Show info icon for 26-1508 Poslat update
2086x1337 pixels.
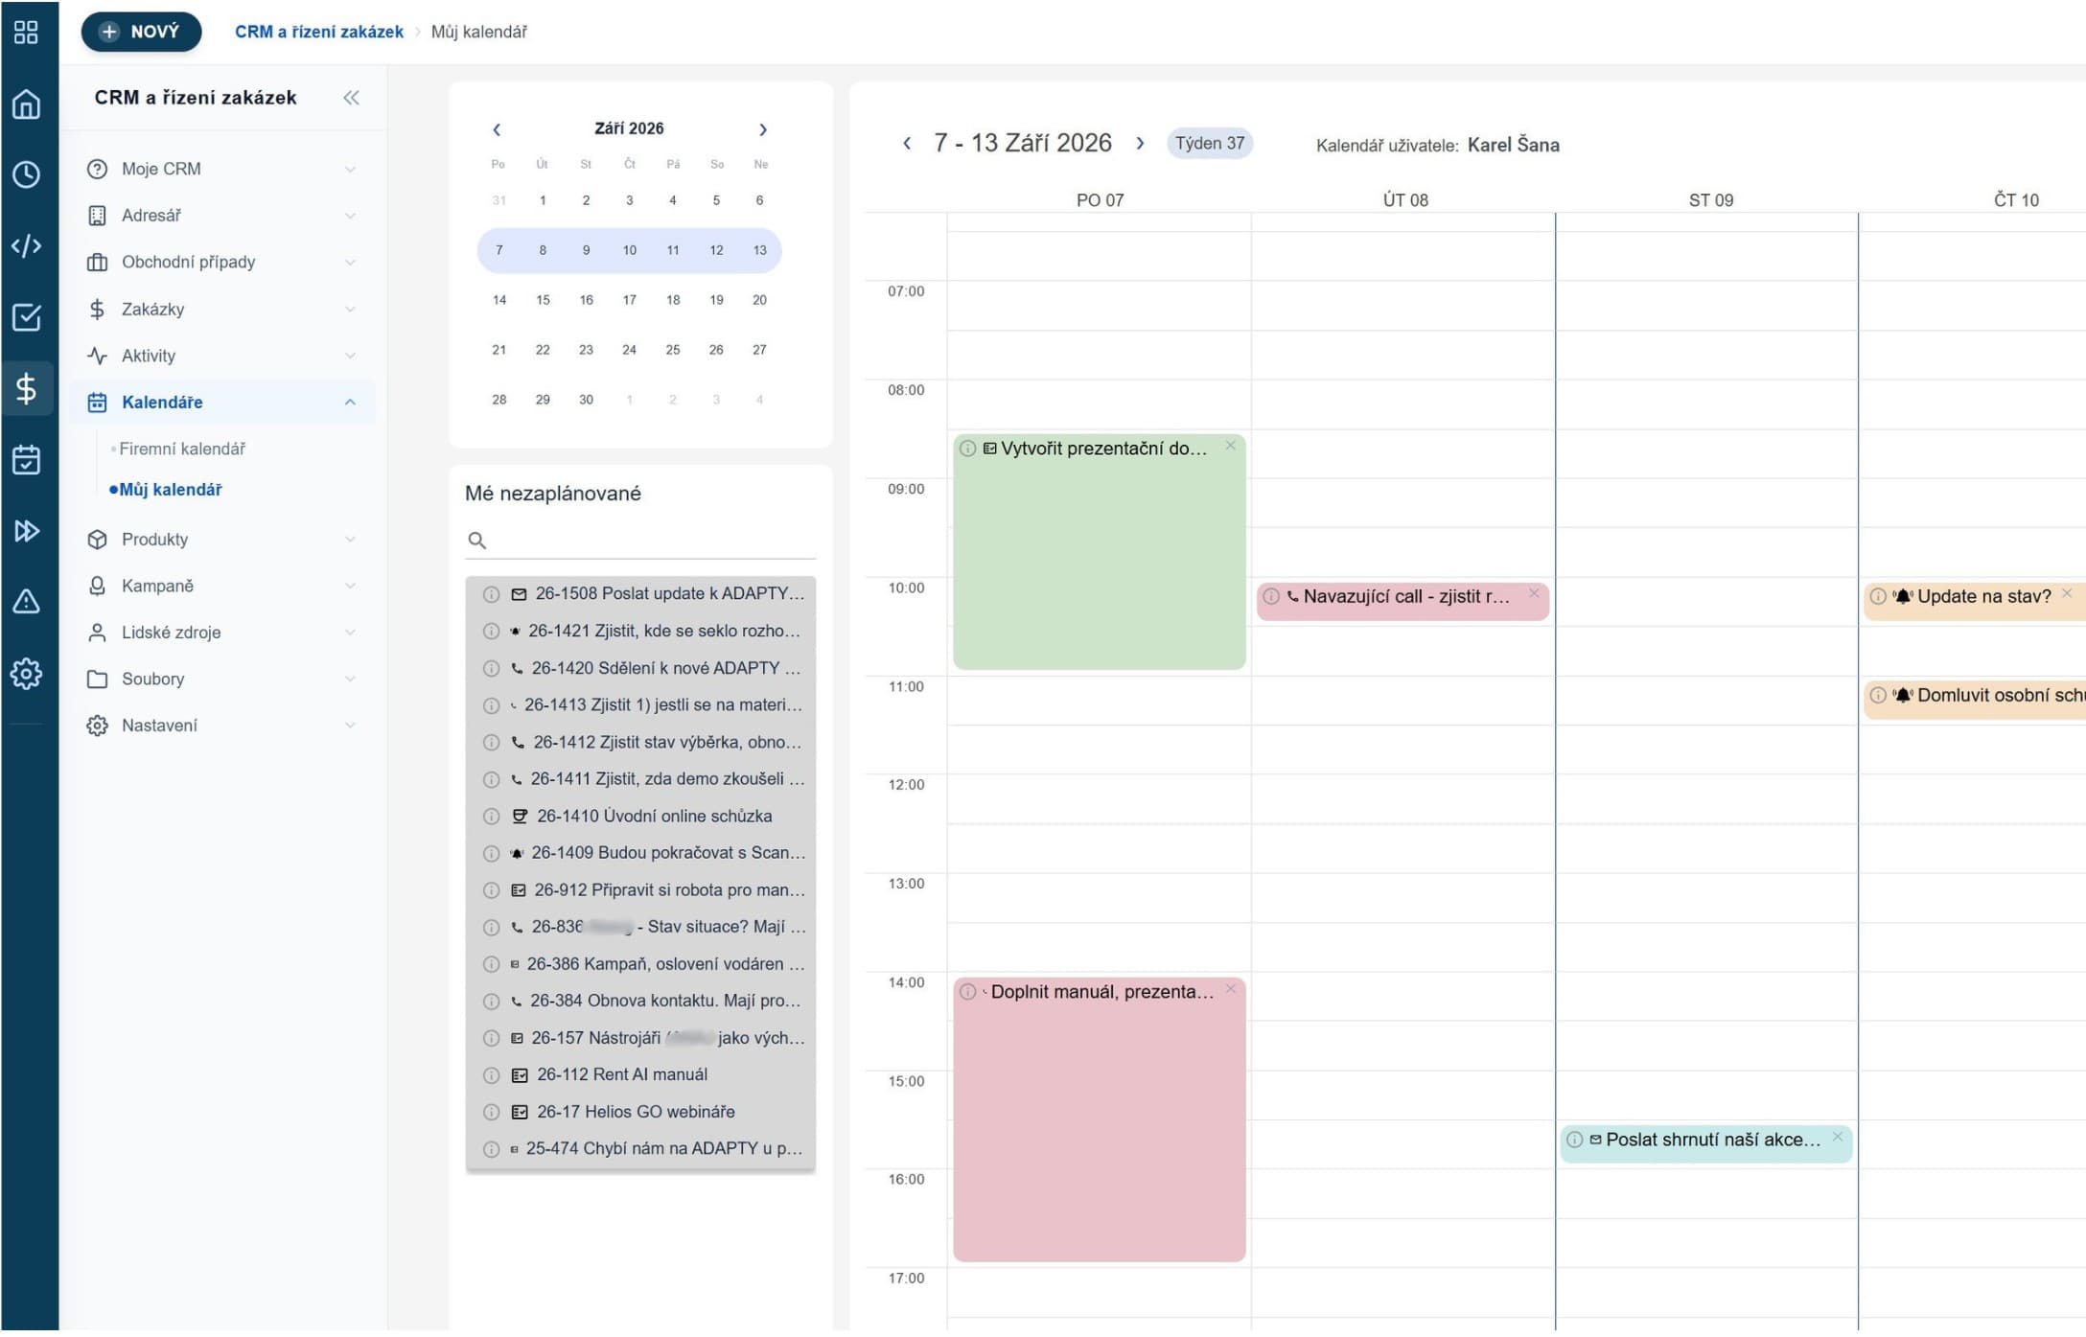(x=491, y=594)
